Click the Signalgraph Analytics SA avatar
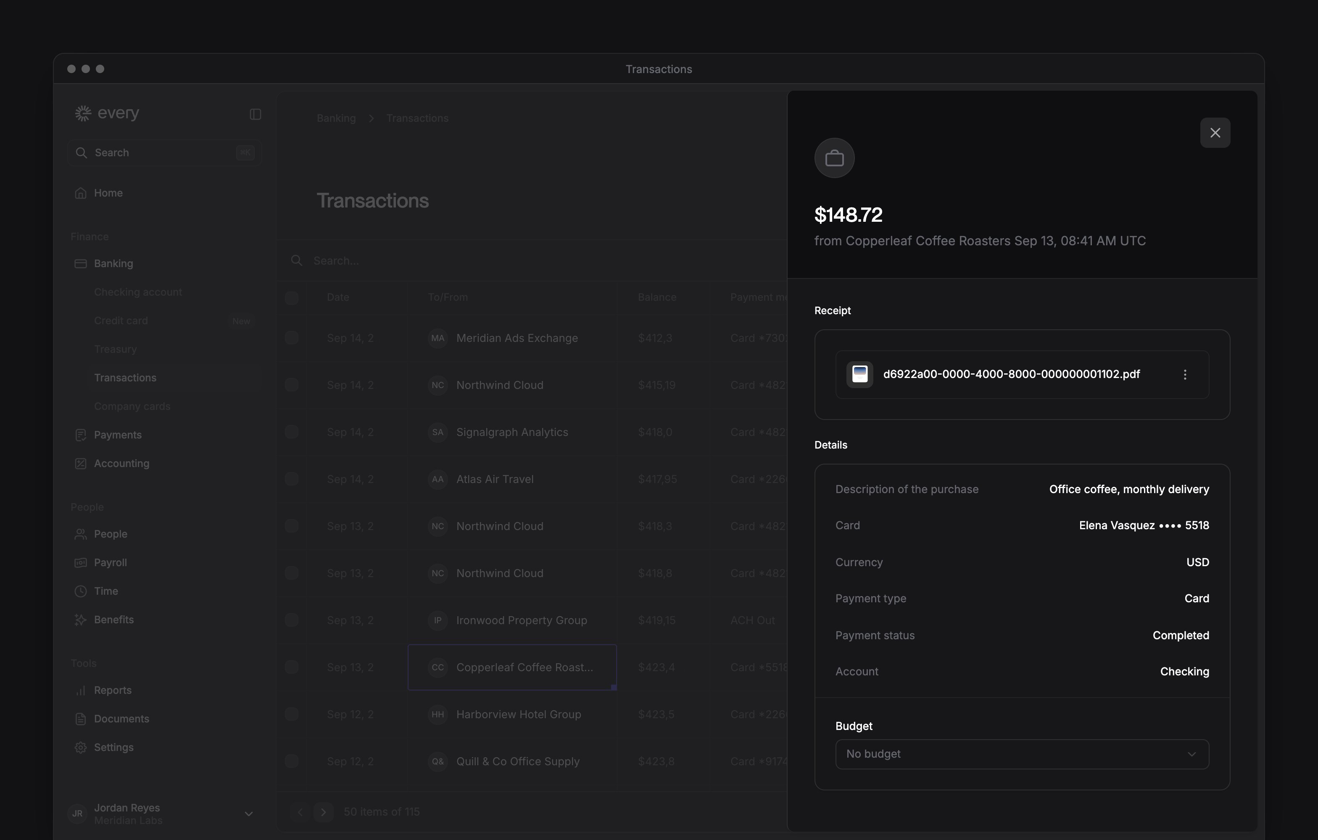Viewport: 1318px width, 840px height. [438, 432]
